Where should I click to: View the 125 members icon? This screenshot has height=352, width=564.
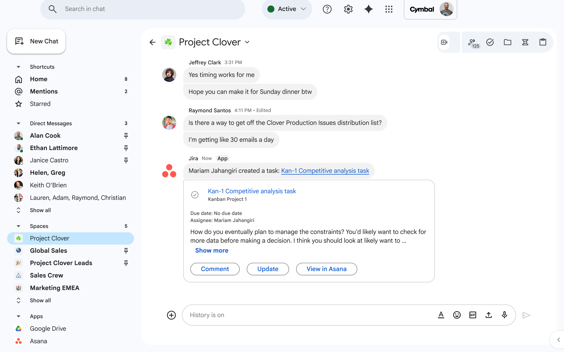point(473,43)
